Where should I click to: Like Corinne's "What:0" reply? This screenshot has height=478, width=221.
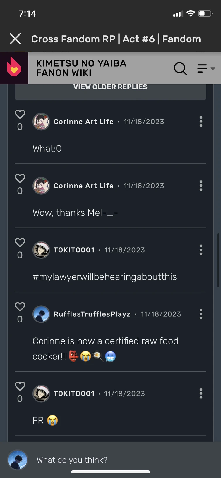(20, 114)
